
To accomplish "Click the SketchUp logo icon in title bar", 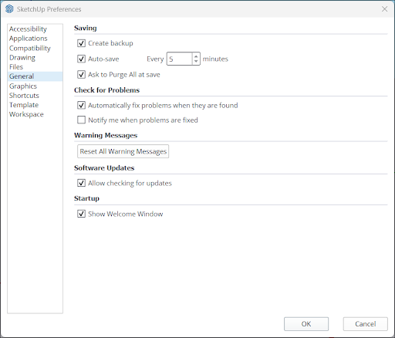I will point(9,9).
